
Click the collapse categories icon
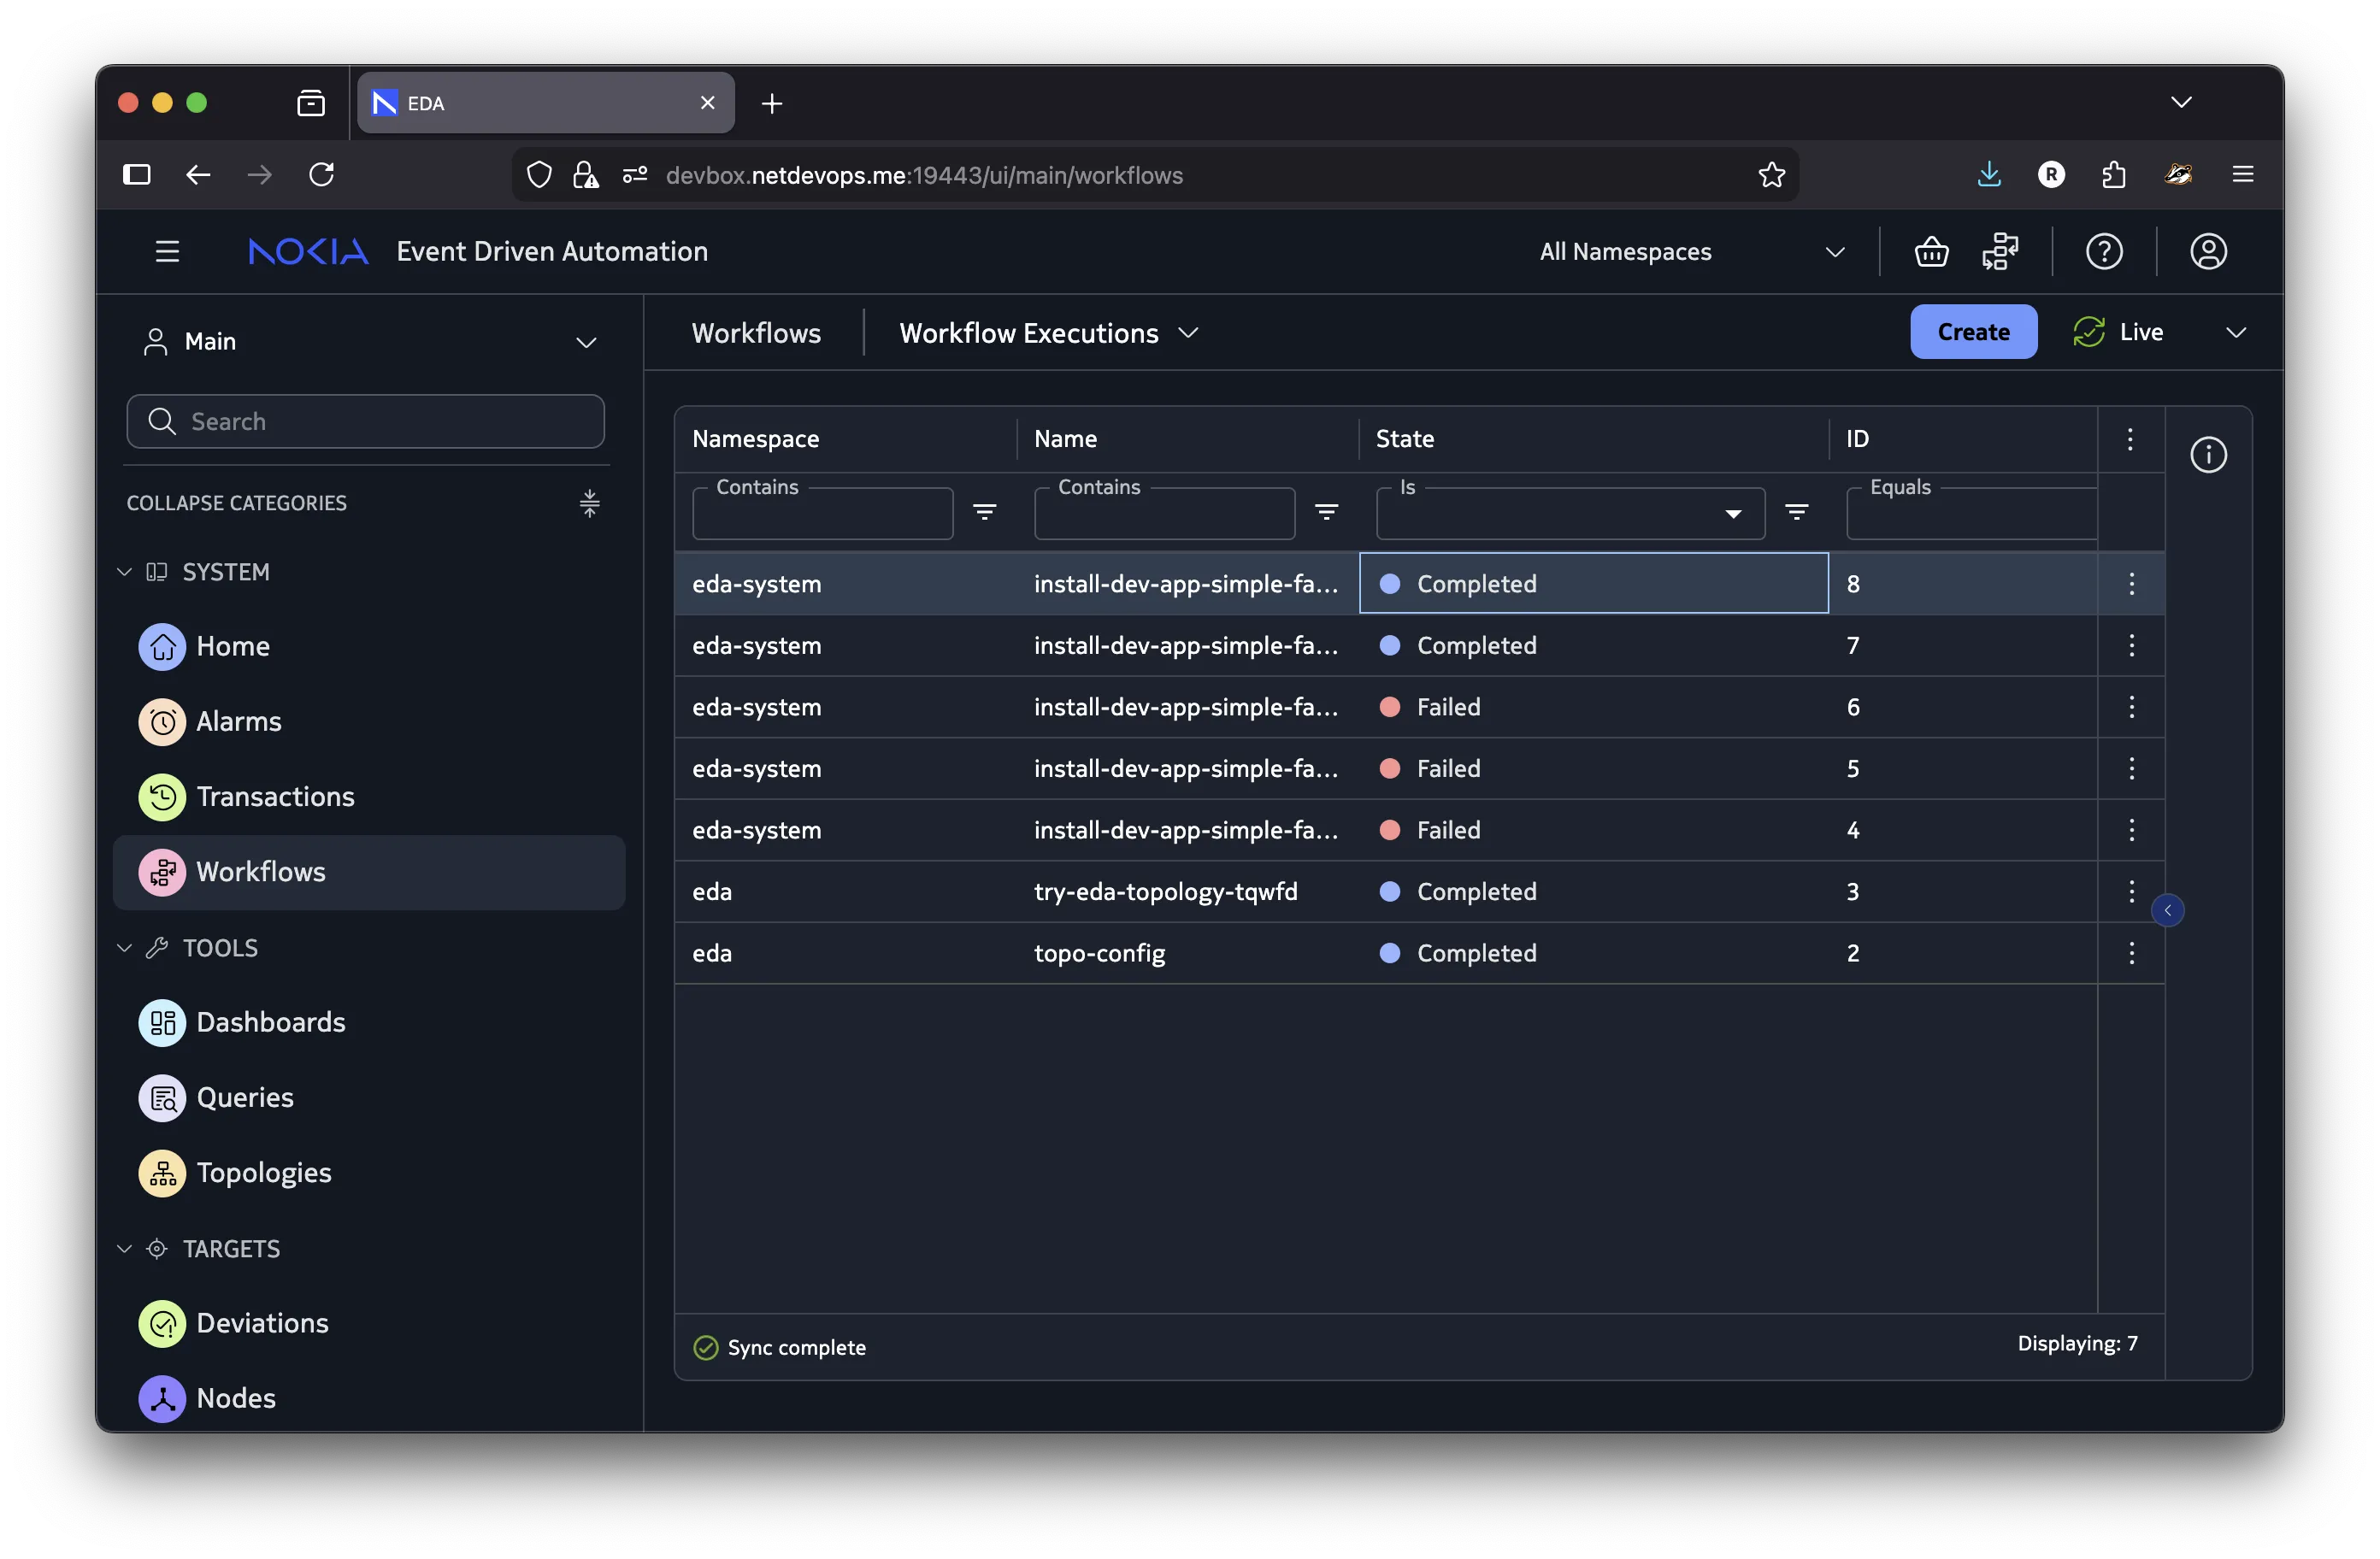pyautogui.click(x=589, y=503)
